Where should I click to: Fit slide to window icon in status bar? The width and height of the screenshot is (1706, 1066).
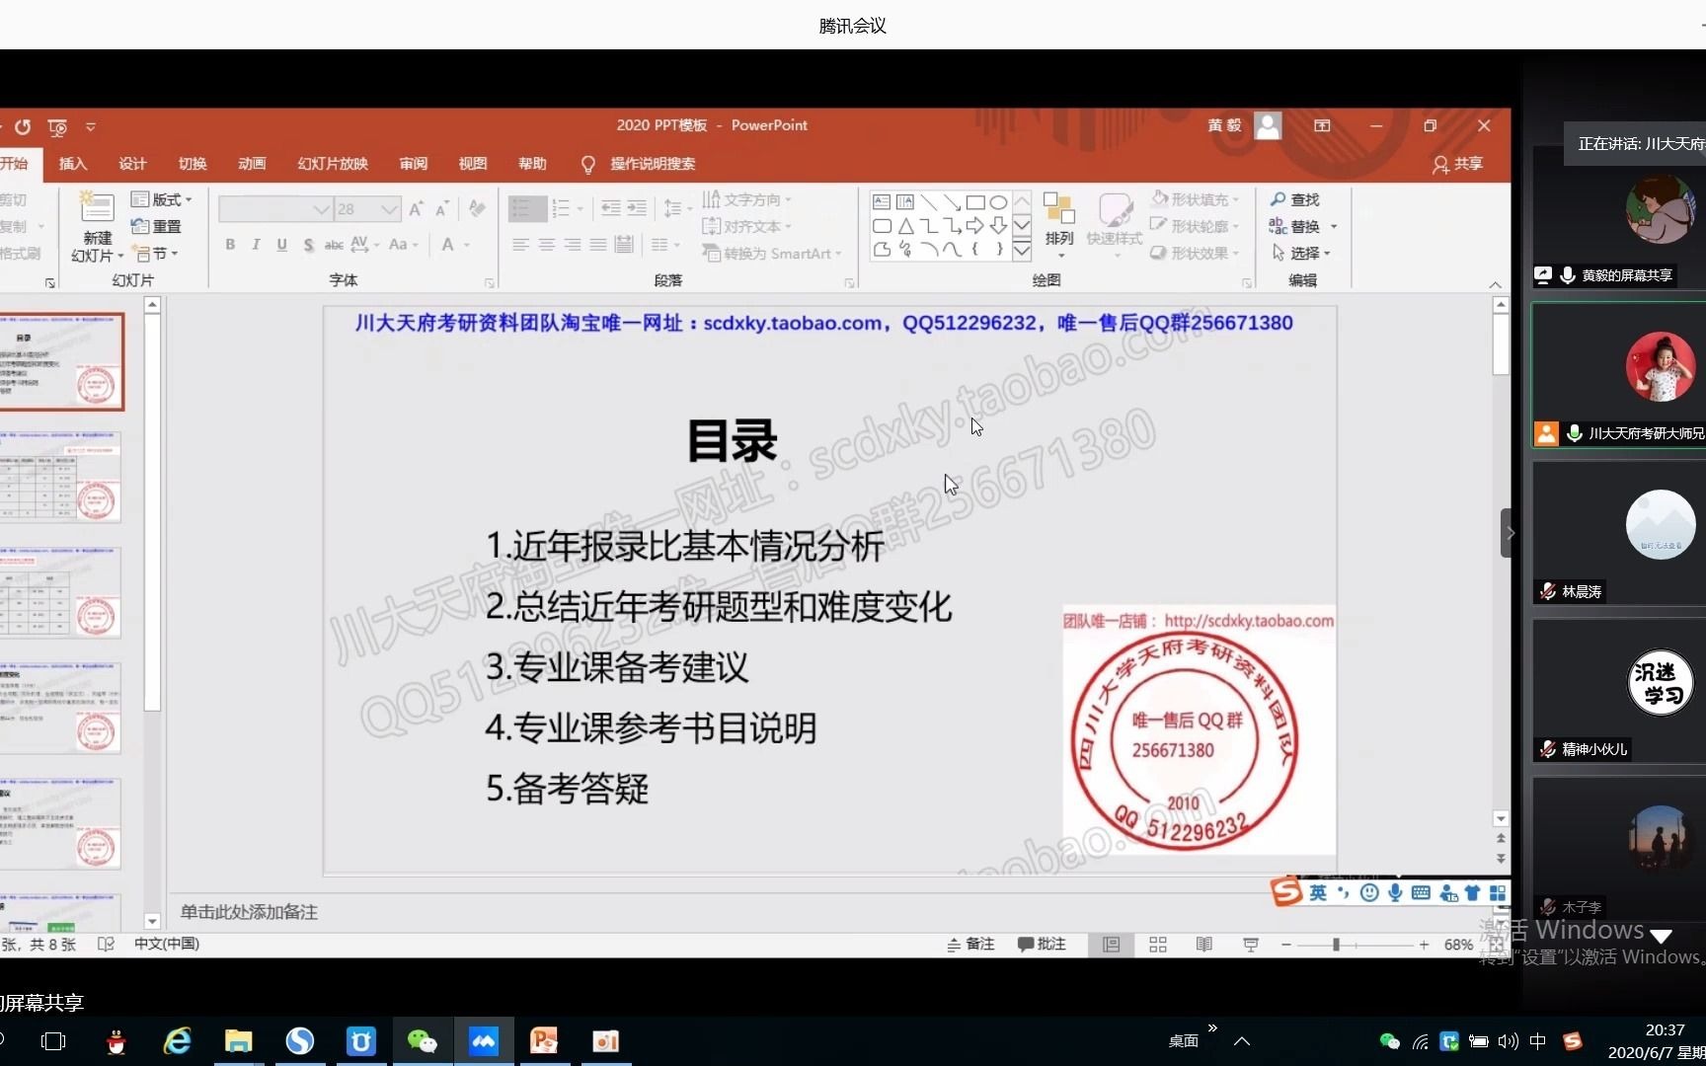click(x=1497, y=945)
